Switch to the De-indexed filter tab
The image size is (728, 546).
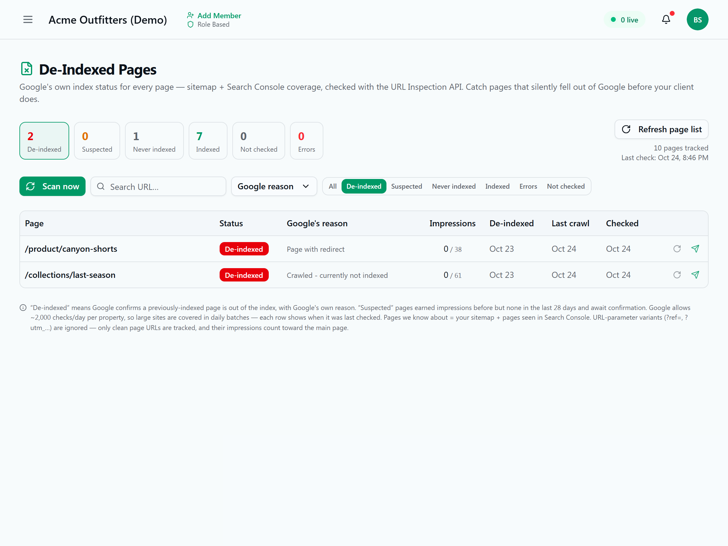pos(364,186)
